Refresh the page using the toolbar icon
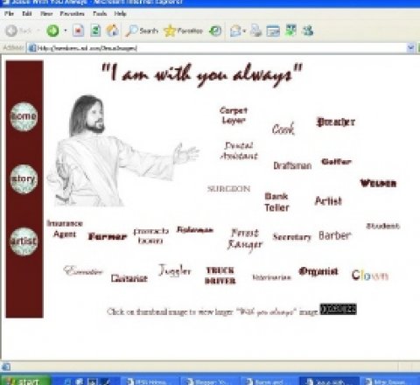Screen dimensions: 420x385 (95, 31)
